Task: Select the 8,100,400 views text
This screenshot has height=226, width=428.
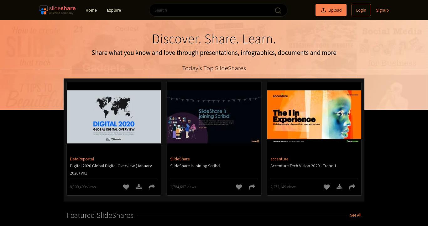Action: click(83, 187)
